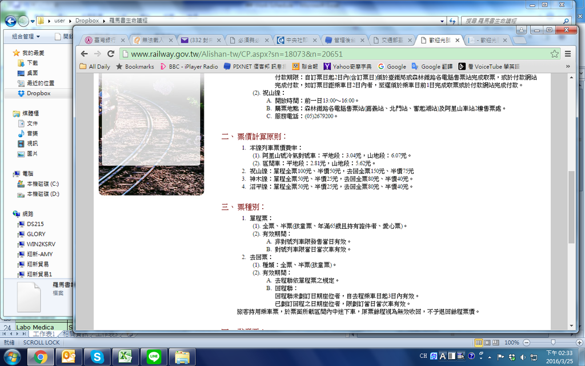Open Bookmarks star bookmark
The width and height of the screenshot is (585, 366).
tap(135, 66)
